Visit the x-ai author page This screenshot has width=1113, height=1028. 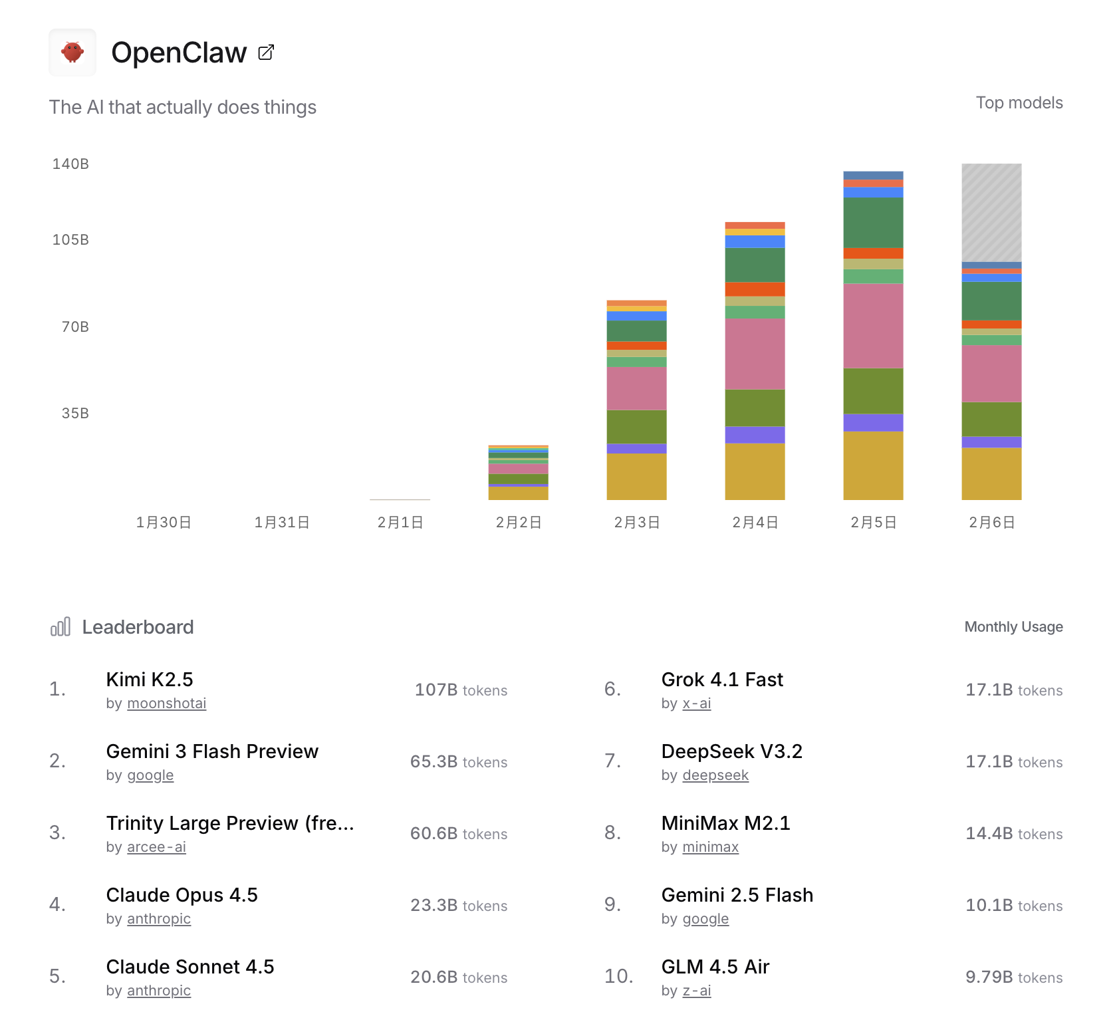[696, 704]
